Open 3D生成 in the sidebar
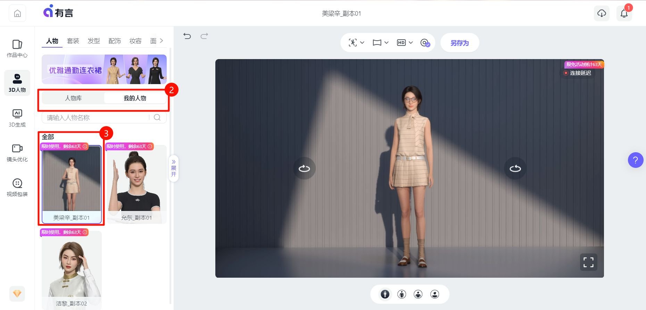The height and width of the screenshot is (310, 646). (17, 118)
